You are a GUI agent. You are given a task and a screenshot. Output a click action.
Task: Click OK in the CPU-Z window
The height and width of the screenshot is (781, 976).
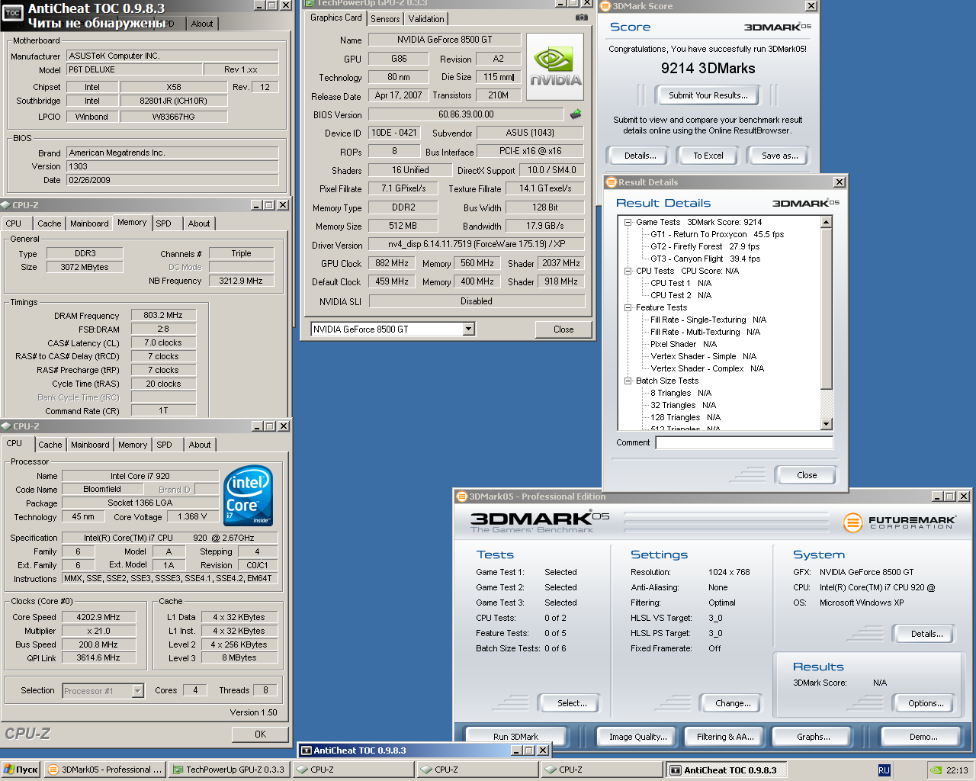(260, 734)
